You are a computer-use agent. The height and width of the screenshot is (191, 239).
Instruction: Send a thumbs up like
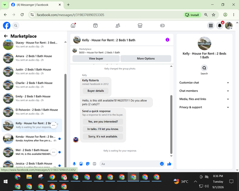click(x=169, y=164)
